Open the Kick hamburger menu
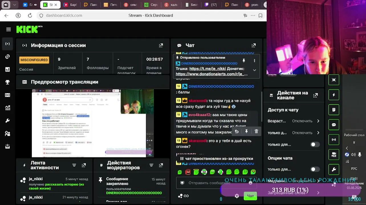 (9, 29)
